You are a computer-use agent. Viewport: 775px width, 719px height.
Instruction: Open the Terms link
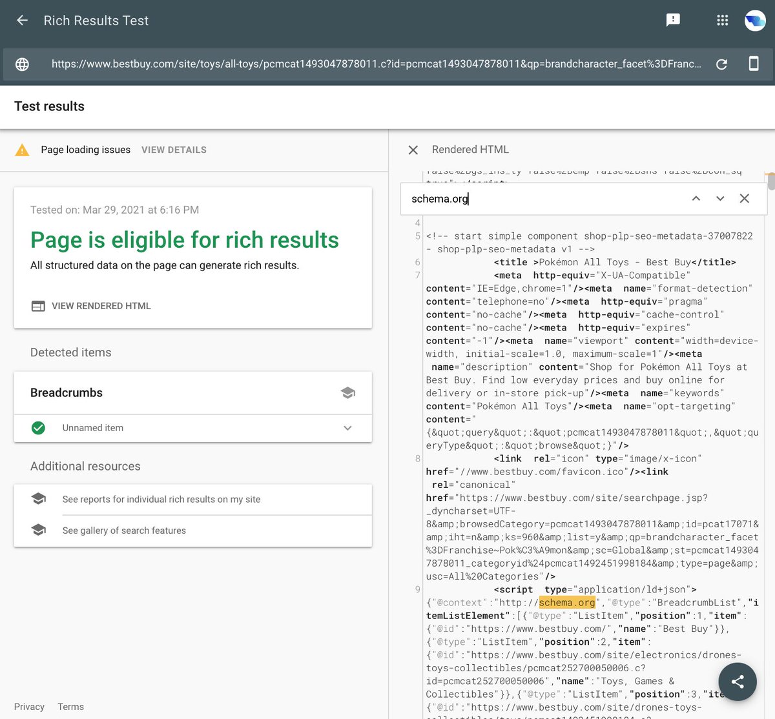click(70, 707)
